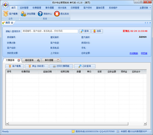Close the 首页 document tab
This screenshot has width=153, height=135.
(x=12, y=23)
